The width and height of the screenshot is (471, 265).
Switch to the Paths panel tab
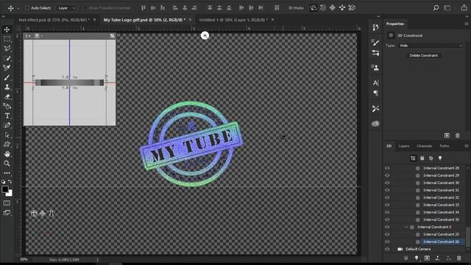[445, 146]
